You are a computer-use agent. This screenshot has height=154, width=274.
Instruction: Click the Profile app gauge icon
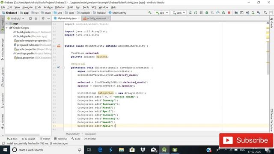(x=218, y=13)
